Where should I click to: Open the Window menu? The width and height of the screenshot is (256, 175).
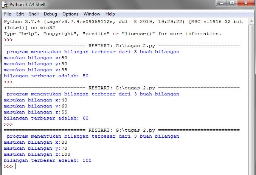pos(92,14)
